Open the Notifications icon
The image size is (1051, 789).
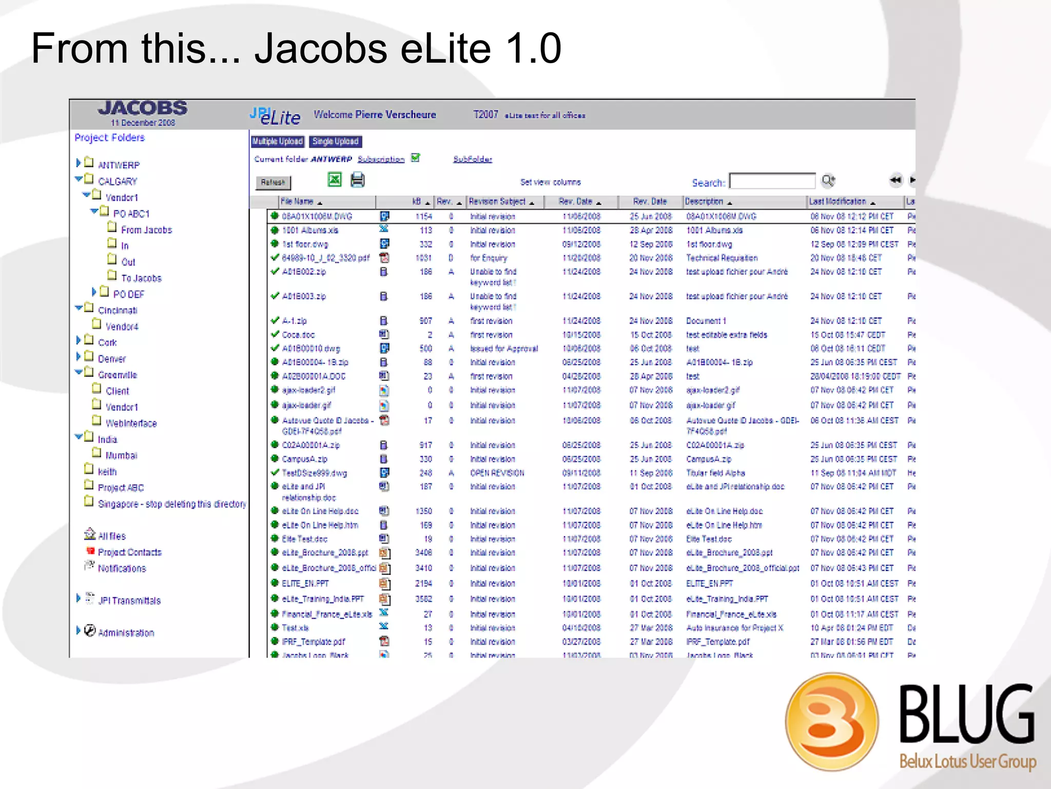point(89,566)
